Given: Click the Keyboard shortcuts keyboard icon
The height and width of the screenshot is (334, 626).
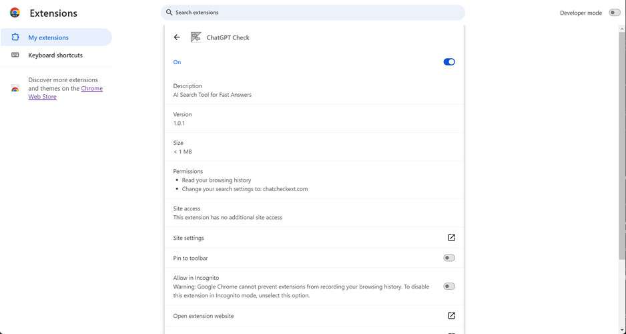Looking at the screenshot, I should [x=15, y=55].
